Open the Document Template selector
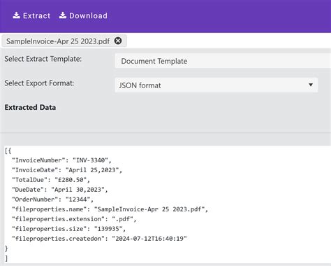Screen dimensions: 331x266 [223, 61]
